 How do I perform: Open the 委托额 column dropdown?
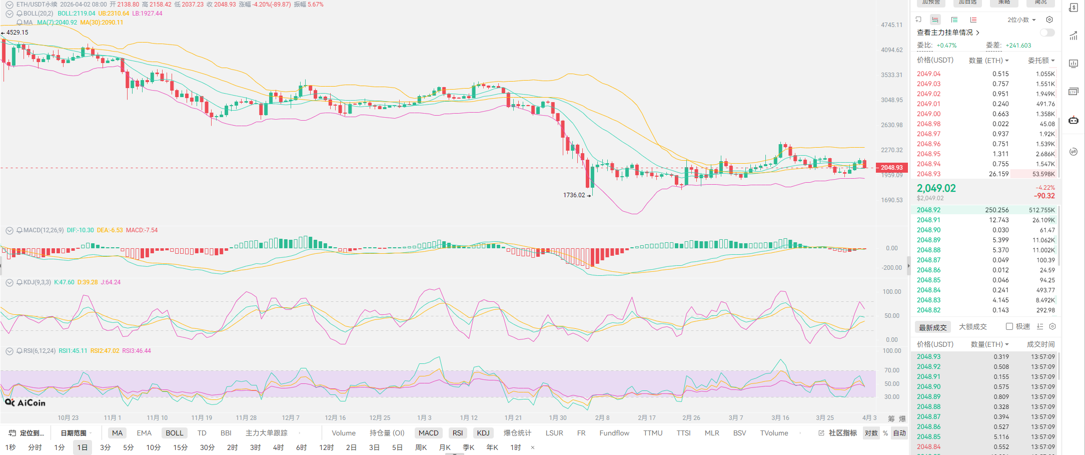(1041, 61)
